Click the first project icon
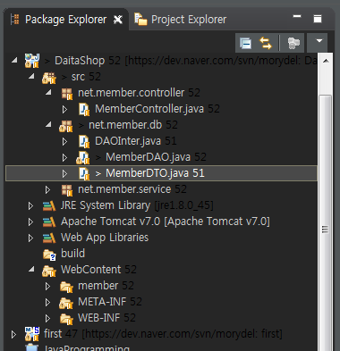The image size is (340, 351). (x=32, y=334)
